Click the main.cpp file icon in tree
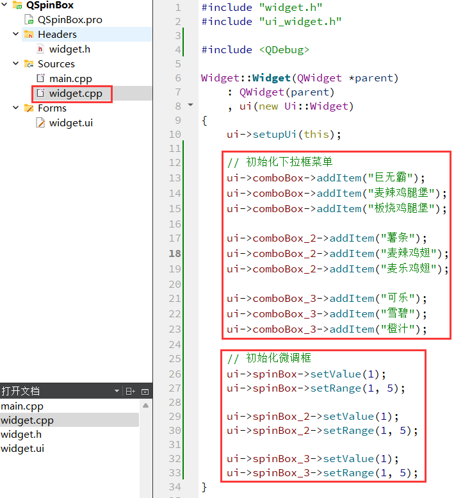The height and width of the screenshot is (498, 463). tap(40, 78)
